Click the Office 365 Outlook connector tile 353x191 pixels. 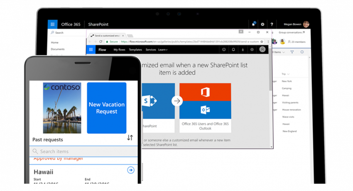coord(205,110)
